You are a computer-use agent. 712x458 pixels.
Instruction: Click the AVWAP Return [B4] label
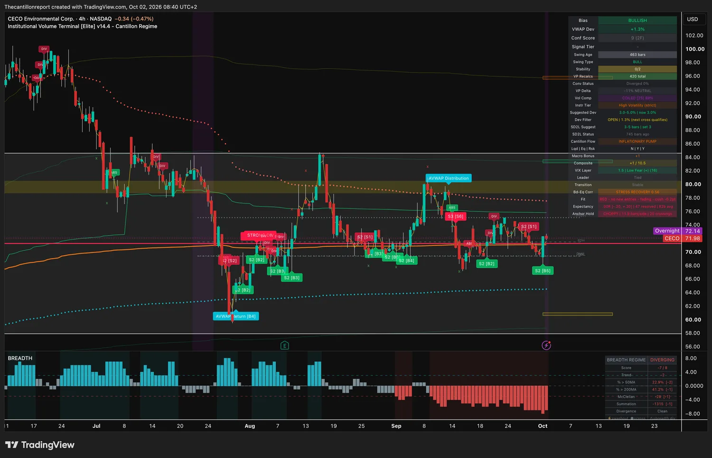point(236,316)
